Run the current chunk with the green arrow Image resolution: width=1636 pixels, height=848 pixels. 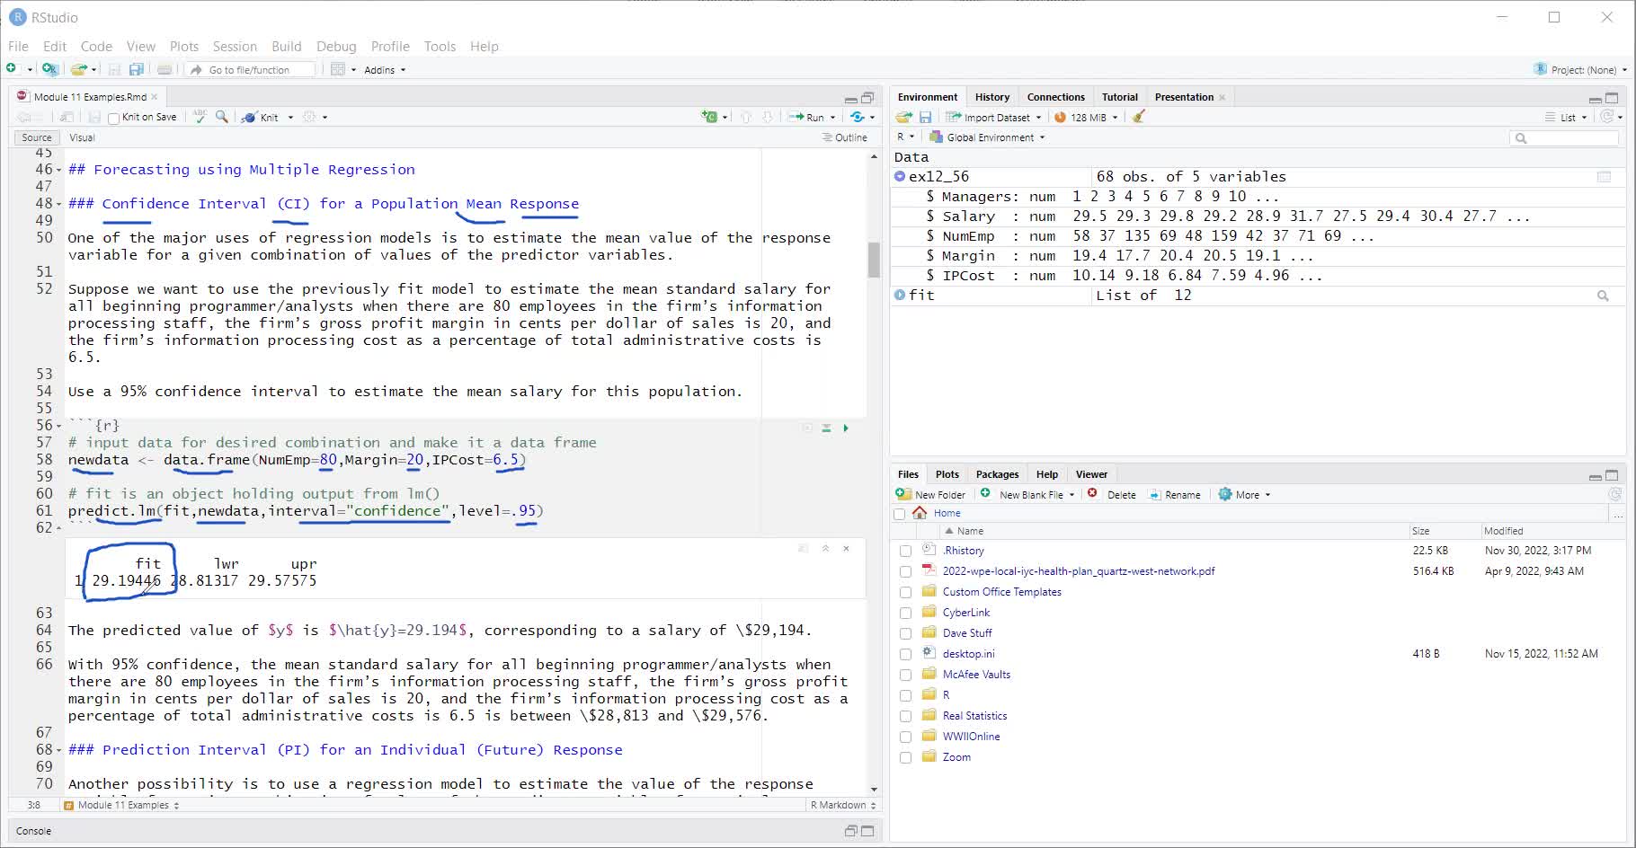pyautogui.click(x=846, y=428)
